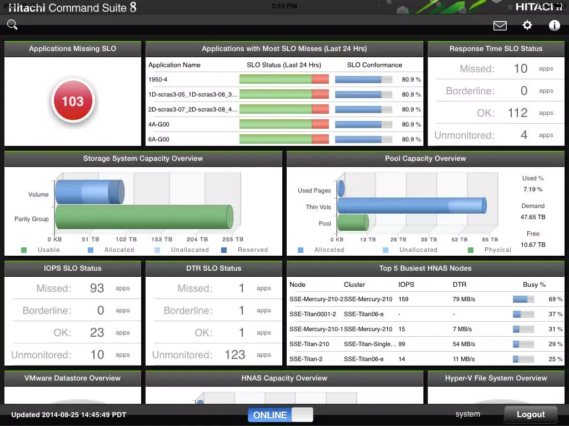The image size is (569, 426).
Task: Click the green Pool bar
Action: (x=353, y=222)
